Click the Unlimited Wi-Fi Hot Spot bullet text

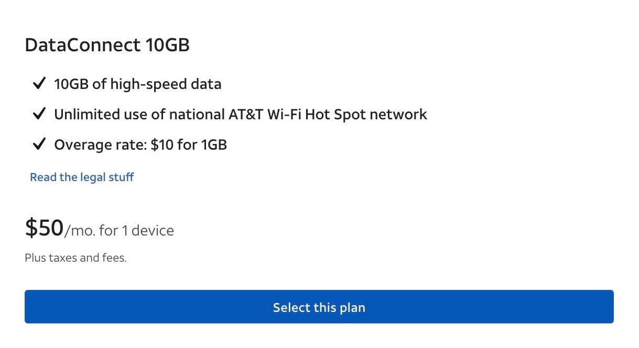(x=240, y=114)
